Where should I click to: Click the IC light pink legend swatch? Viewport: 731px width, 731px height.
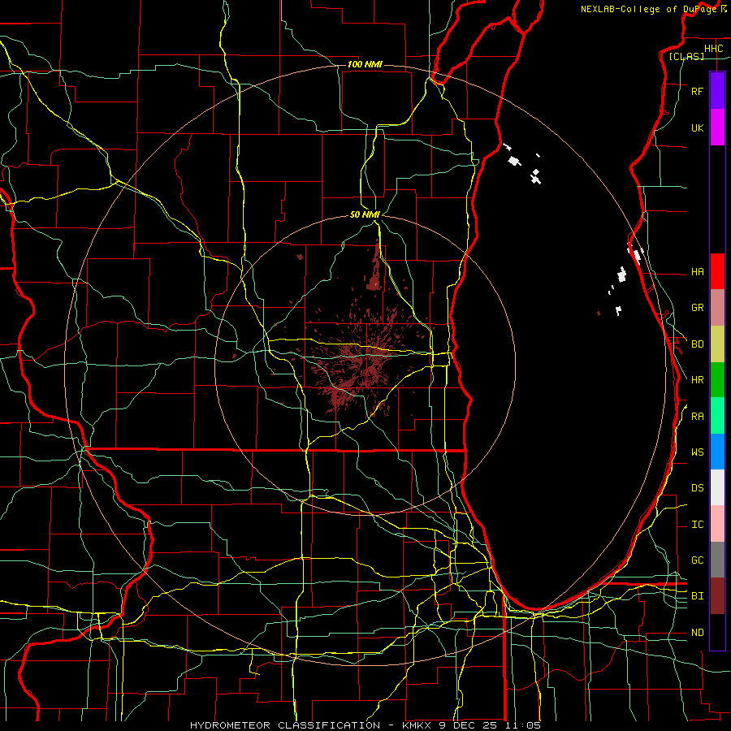(x=717, y=524)
